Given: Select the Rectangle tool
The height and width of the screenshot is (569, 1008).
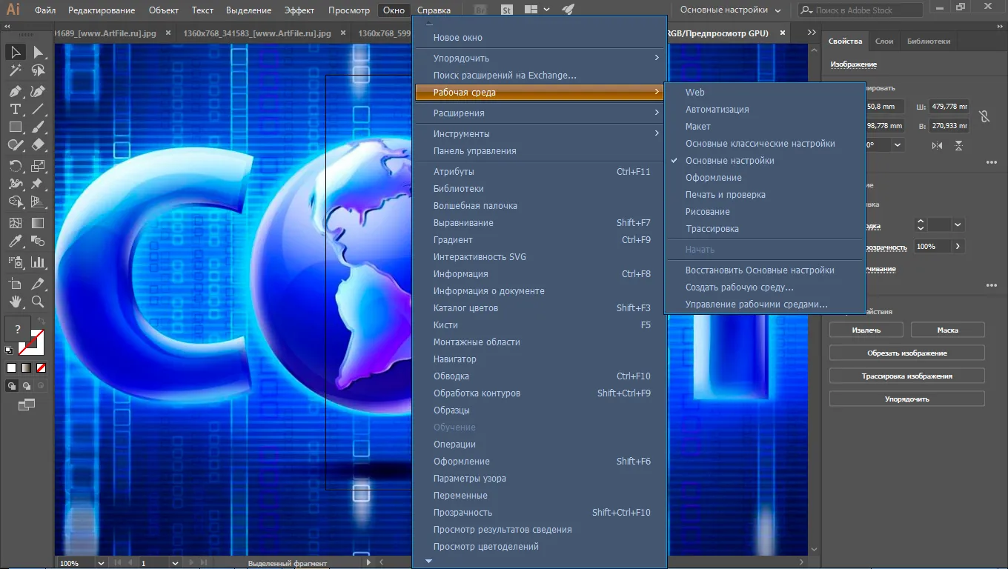Looking at the screenshot, I should click(15, 127).
